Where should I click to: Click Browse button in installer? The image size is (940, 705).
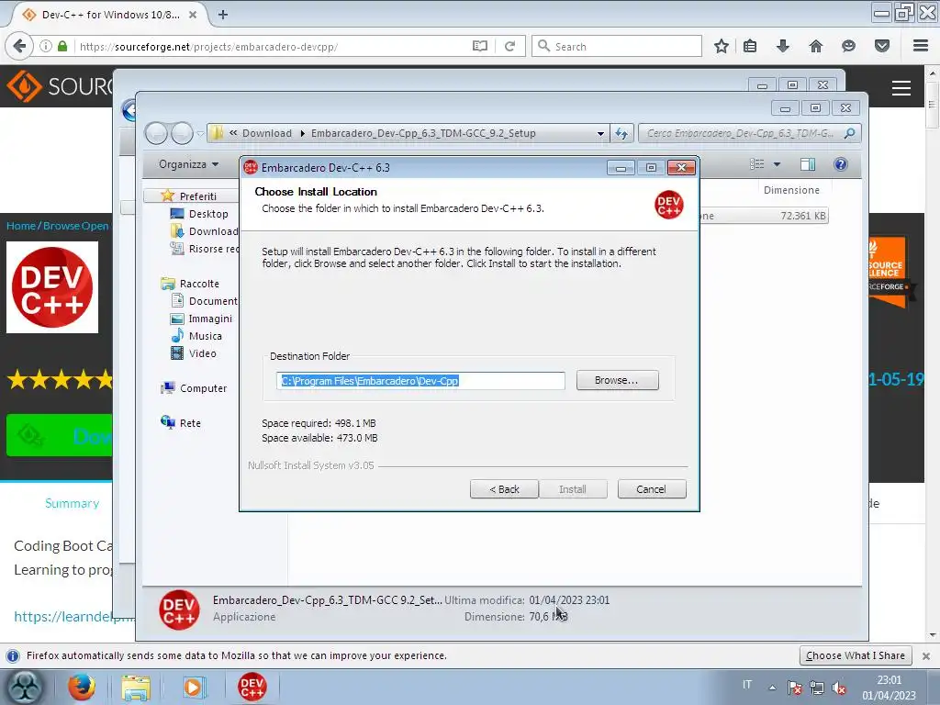pyautogui.click(x=617, y=380)
